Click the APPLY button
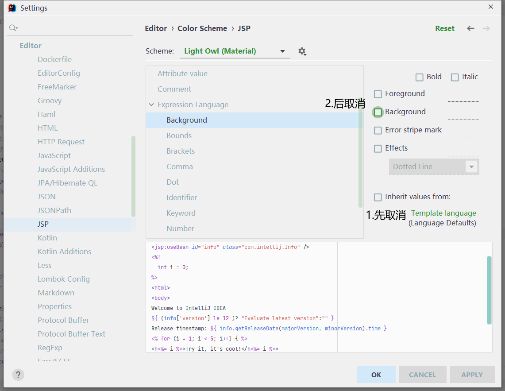Screen dimensions: 505x391 (472, 375)
